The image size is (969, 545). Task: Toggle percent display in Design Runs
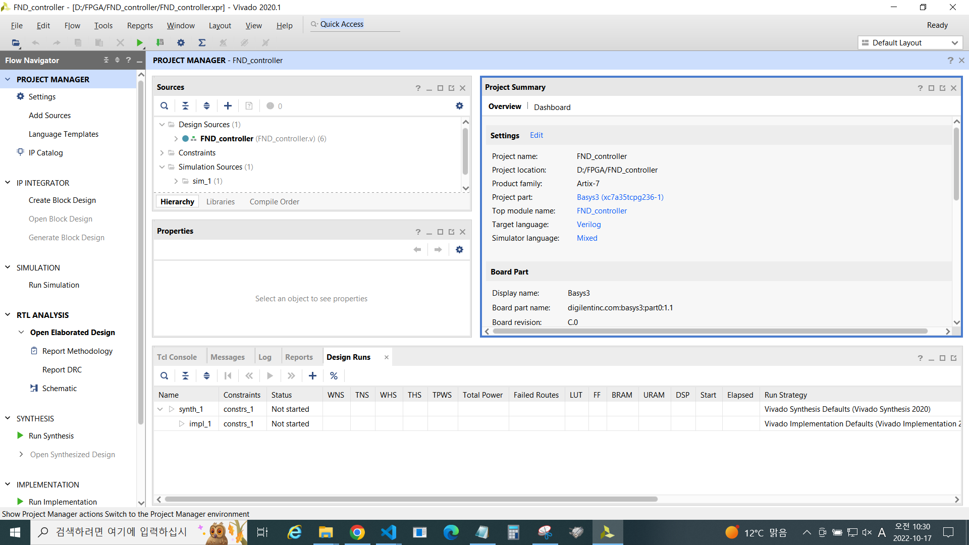[334, 376]
